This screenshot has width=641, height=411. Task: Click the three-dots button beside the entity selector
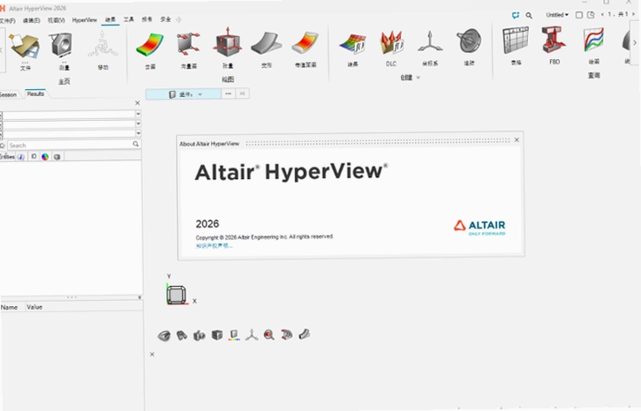coord(228,93)
